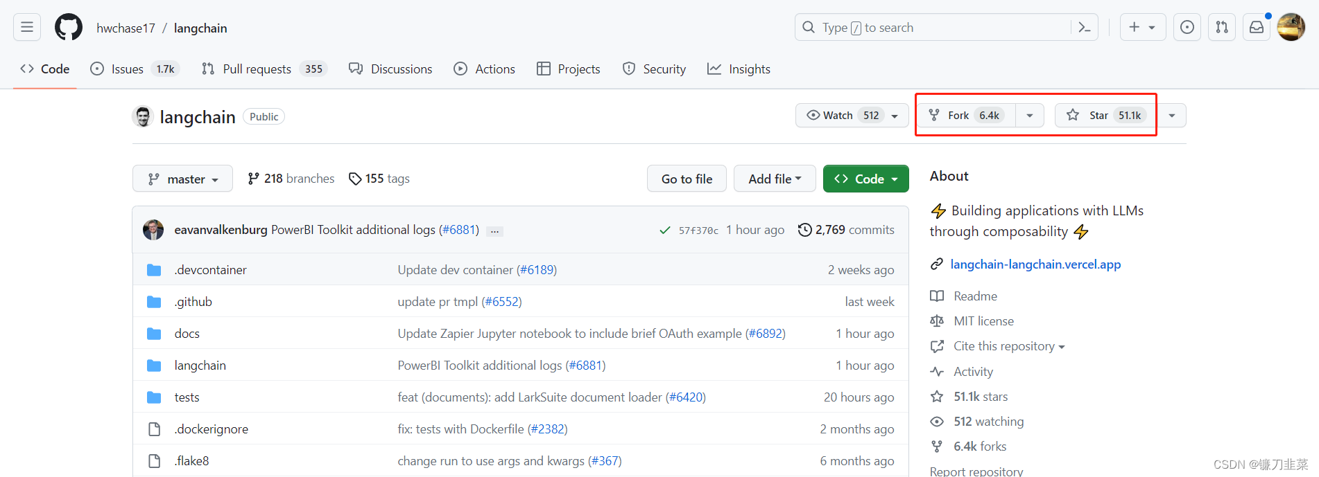Click the .flake8 file icon
This screenshot has height=477, width=1319.
click(x=154, y=461)
